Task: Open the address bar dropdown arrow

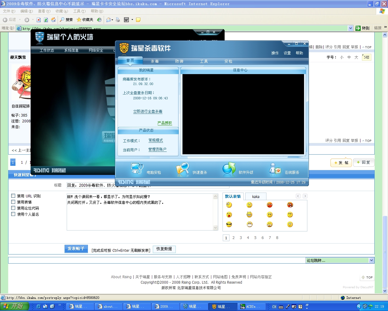Action: coord(350,28)
